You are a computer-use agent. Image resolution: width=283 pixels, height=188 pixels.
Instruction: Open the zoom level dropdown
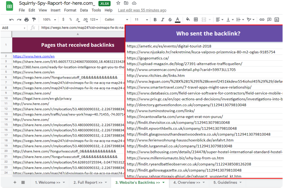pos(49,20)
